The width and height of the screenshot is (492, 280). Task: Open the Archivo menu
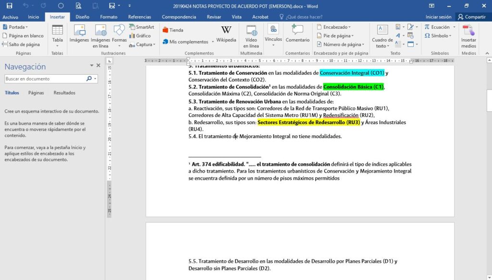tap(11, 17)
